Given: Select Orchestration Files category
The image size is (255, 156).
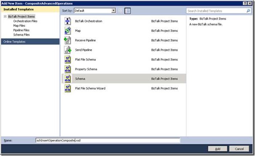Looking at the screenshot, I should 25,21.
